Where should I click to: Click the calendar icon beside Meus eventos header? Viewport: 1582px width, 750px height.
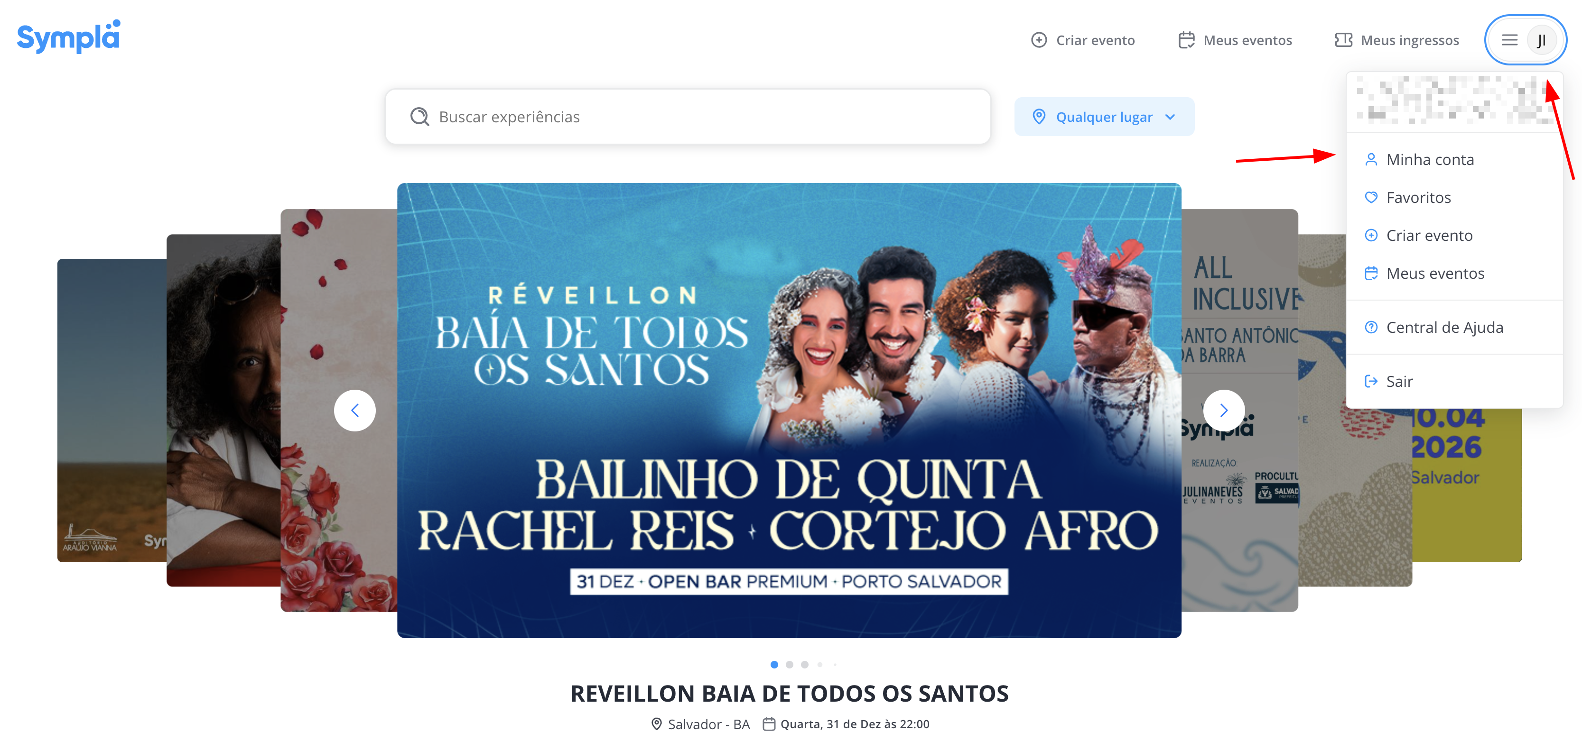click(x=1186, y=40)
